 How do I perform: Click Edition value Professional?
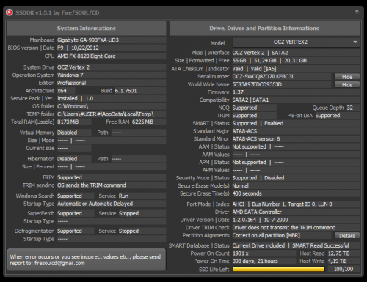71,83
